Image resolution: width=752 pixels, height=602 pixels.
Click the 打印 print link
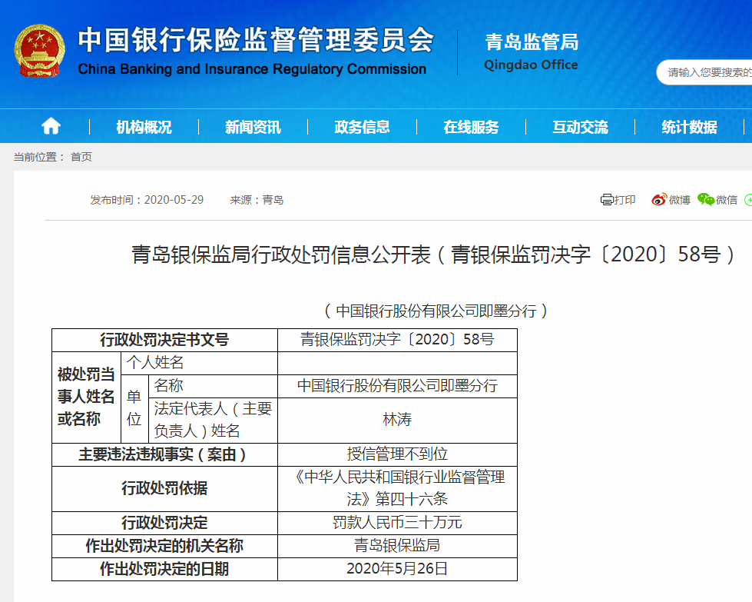click(625, 200)
